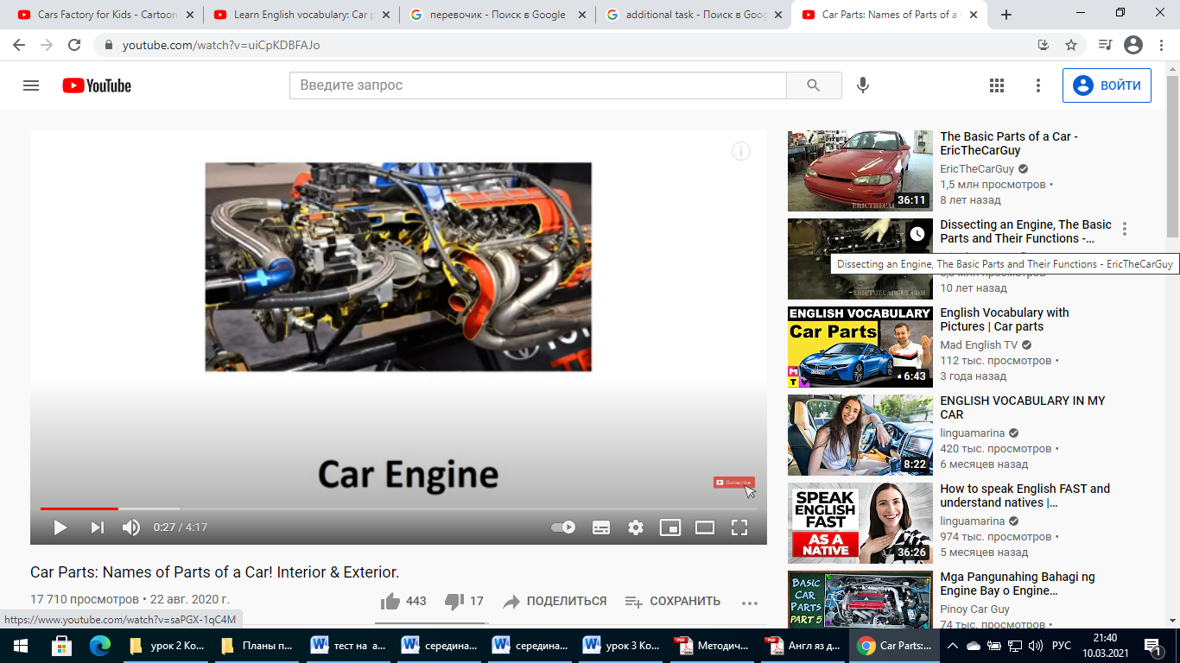The width and height of the screenshot is (1180, 663).
Task: Click the ВОЙТИ sign-in button
Action: point(1107,85)
